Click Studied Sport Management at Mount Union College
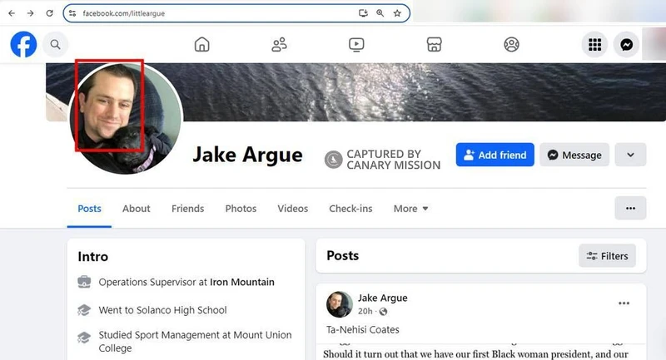Image resolution: width=666 pixels, height=360 pixels. point(195,342)
